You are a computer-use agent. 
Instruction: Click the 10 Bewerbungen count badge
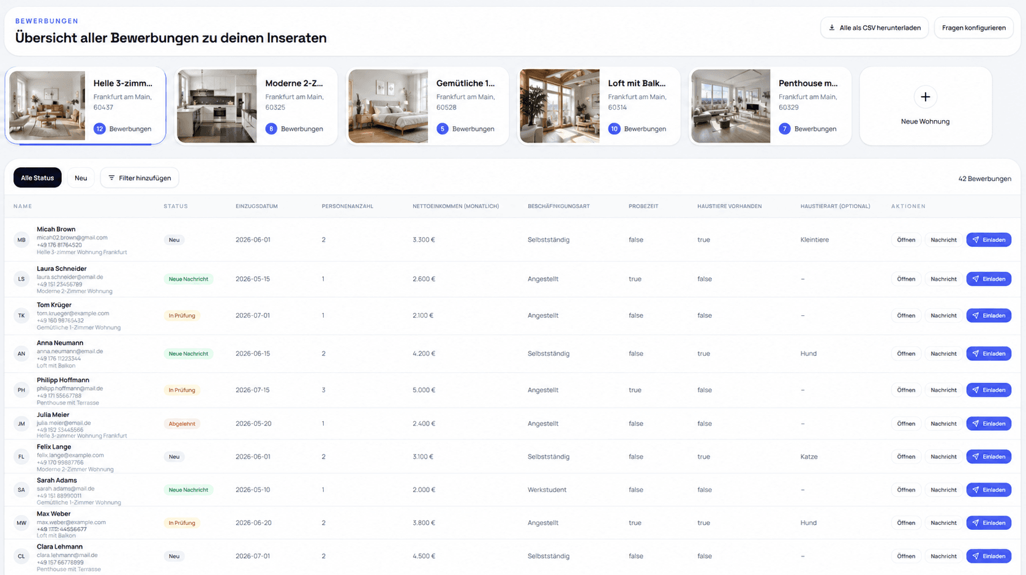(614, 129)
